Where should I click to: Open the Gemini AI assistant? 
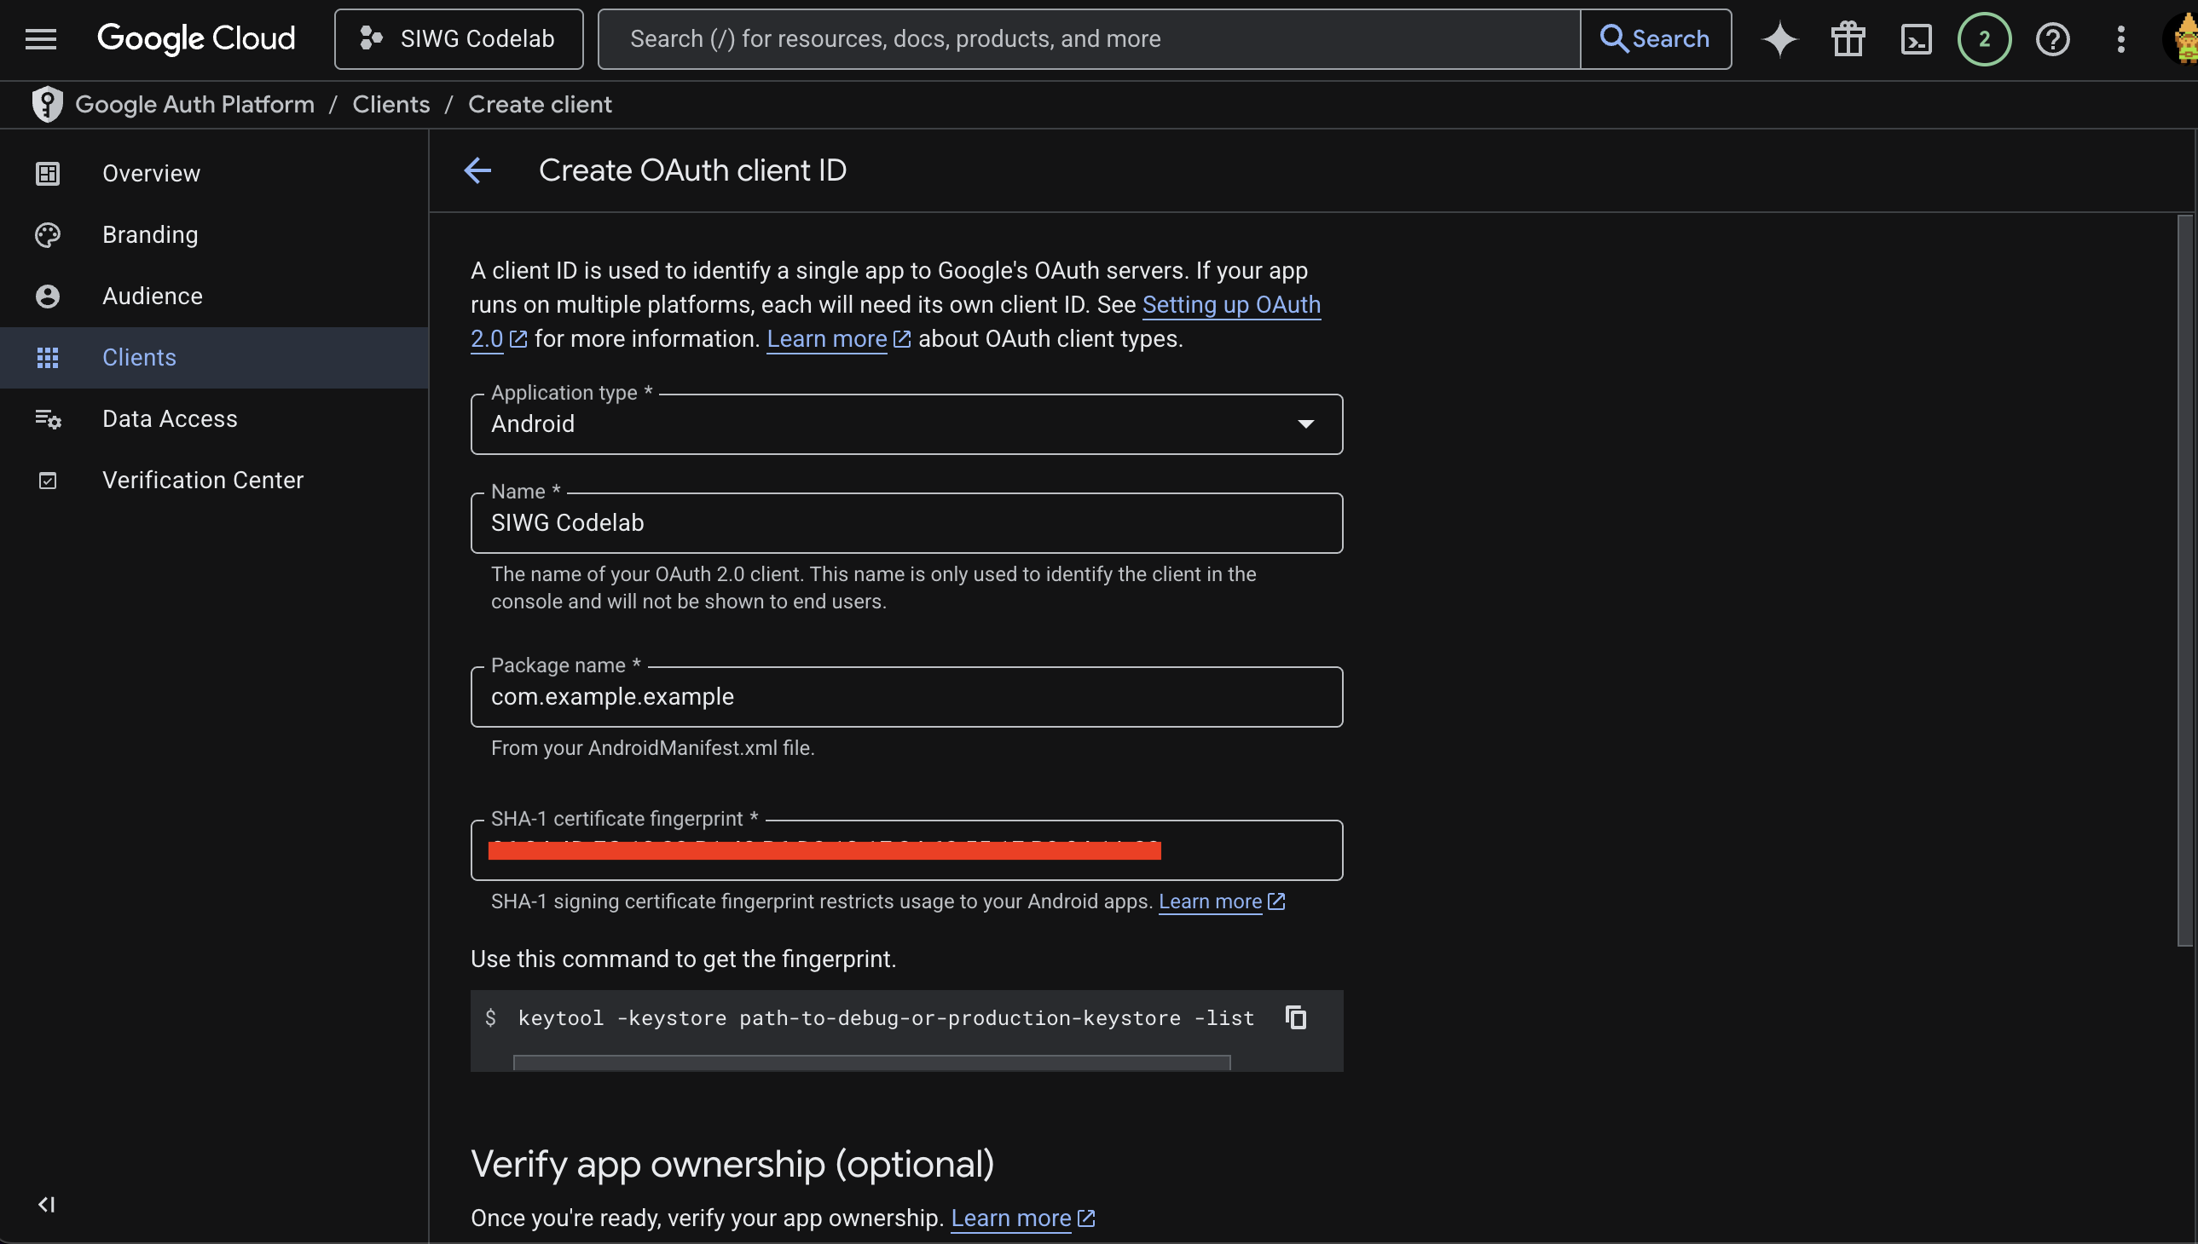click(1779, 38)
